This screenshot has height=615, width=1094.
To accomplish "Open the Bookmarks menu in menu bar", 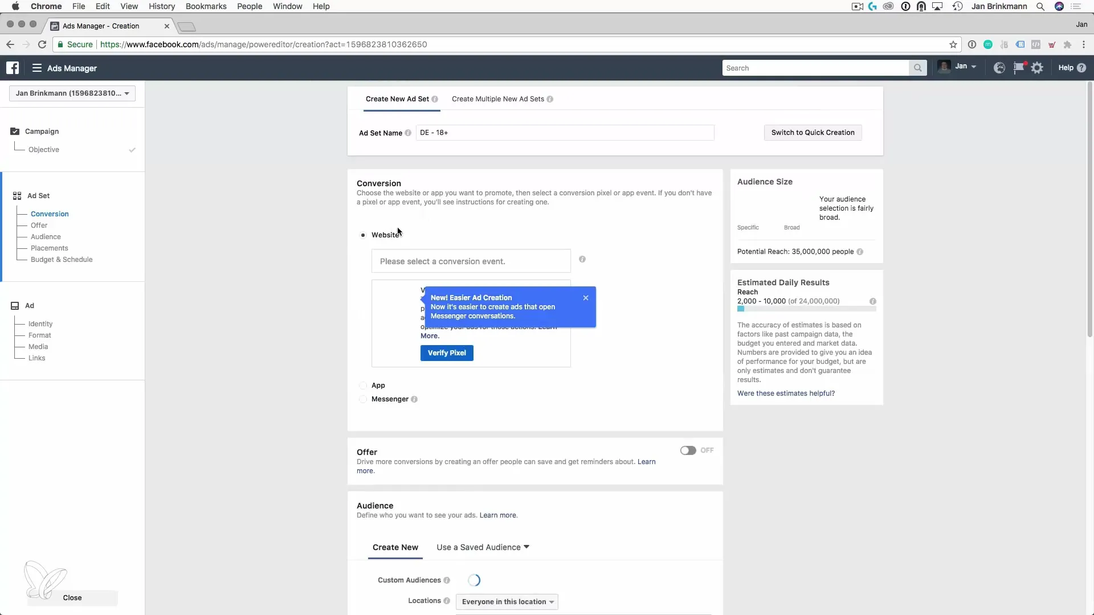I will click(x=206, y=6).
